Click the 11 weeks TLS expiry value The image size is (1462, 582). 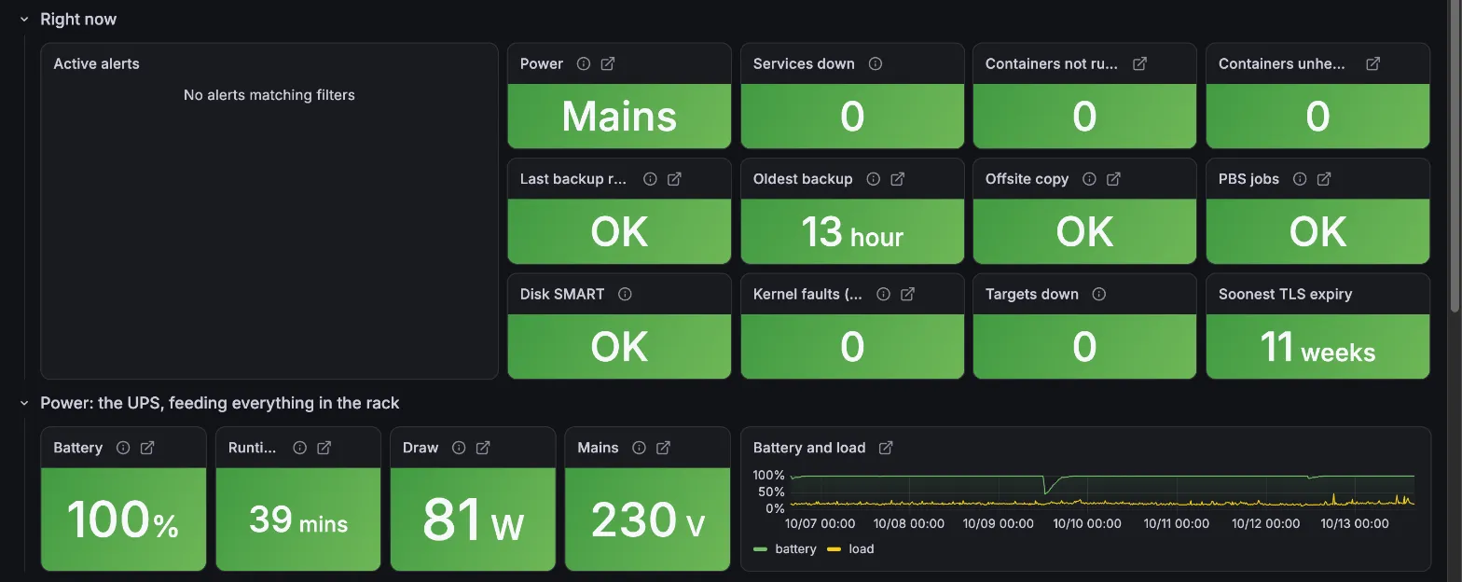click(x=1317, y=347)
